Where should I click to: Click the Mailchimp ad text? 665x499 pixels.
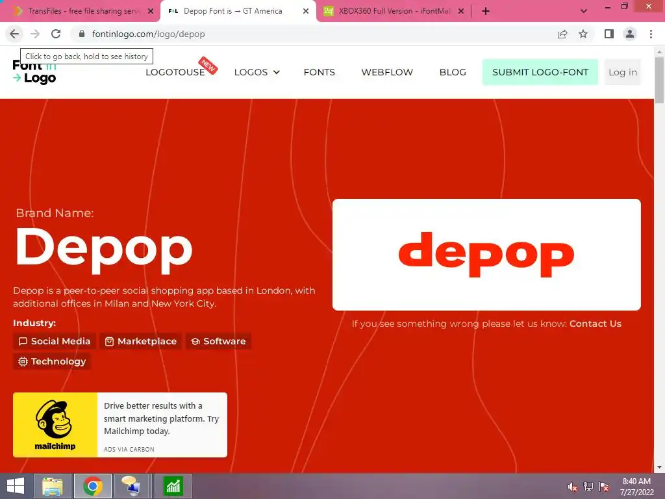[161, 418]
